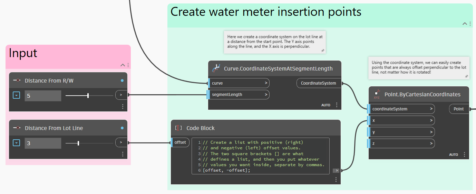Click the Curve.CoordinateSystemAtSegmentLength node icon
The image size is (476, 194).
click(x=216, y=68)
